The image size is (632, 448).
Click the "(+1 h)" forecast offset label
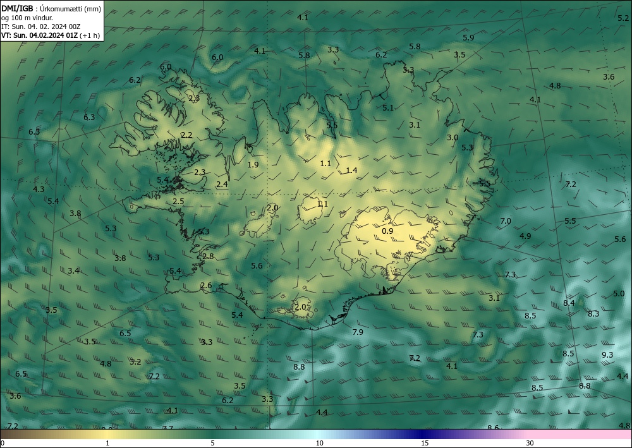click(x=90, y=35)
